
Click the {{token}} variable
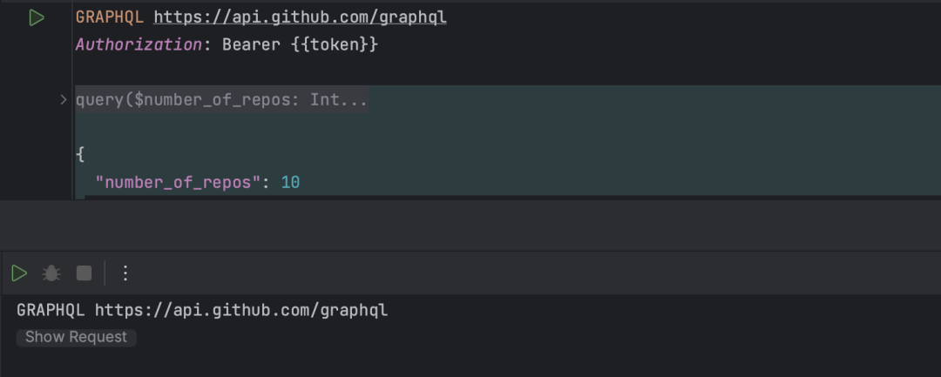pyautogui.click(x=335, y=45)
